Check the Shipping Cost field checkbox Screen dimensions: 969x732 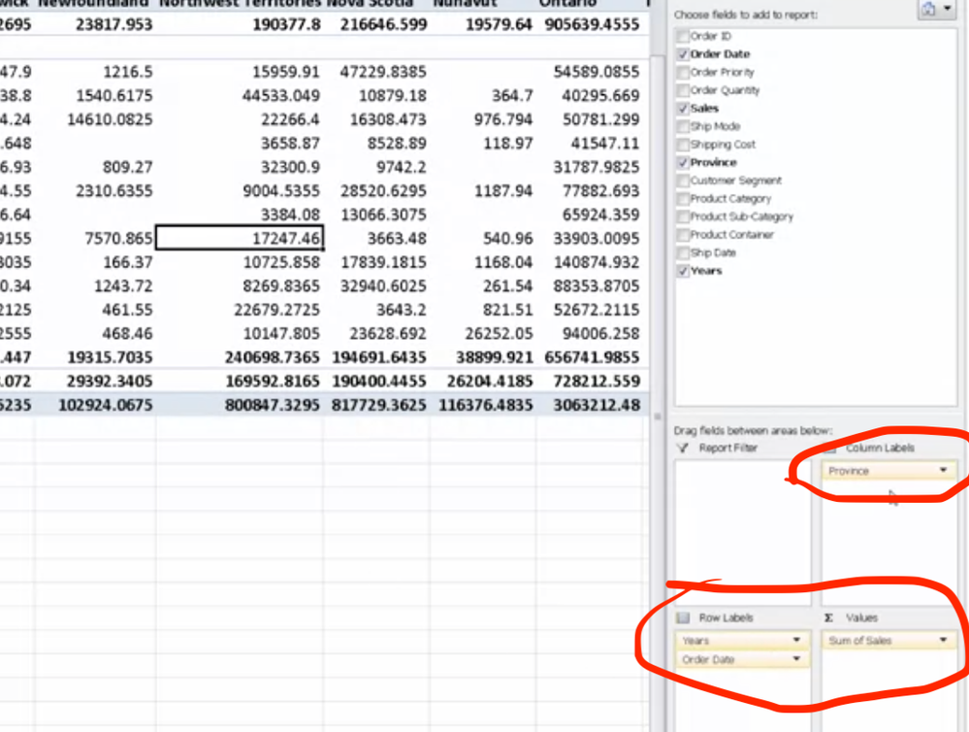click(x=683, y=145)
